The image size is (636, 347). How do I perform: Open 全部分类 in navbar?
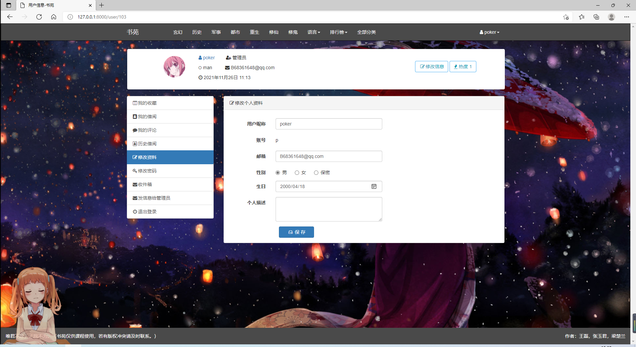click(366, 32)
